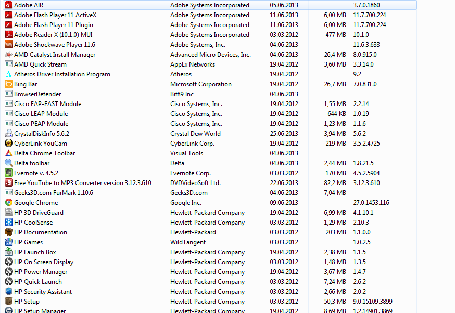Select the HP On Screen Display name
This screenshot has height=313, width=455.
(x=44, y=262)
